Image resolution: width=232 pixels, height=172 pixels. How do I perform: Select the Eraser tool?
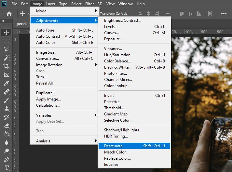tap(7, 126)
